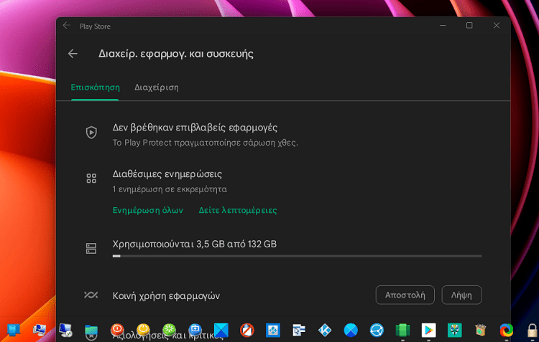Image resolution: width=539 pixels, height=342 pixels.
Task: Open Δείτε λεπτομέρειες link
Action: coord(238,210)
